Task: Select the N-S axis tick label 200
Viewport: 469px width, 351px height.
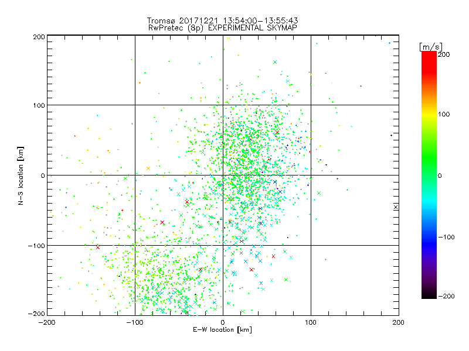Action: [39, 37]
